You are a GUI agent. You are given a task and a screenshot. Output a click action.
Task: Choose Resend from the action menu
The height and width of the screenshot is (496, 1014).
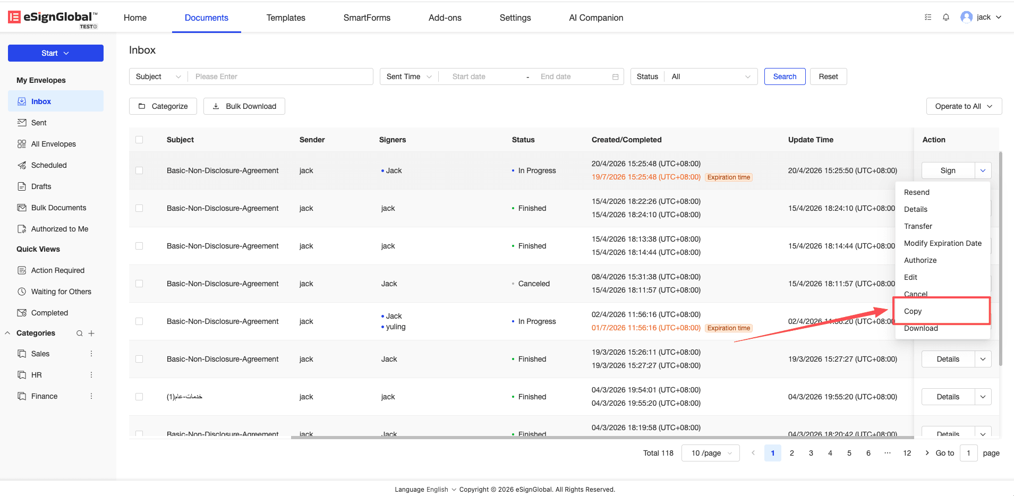click(x=942, y=192)
